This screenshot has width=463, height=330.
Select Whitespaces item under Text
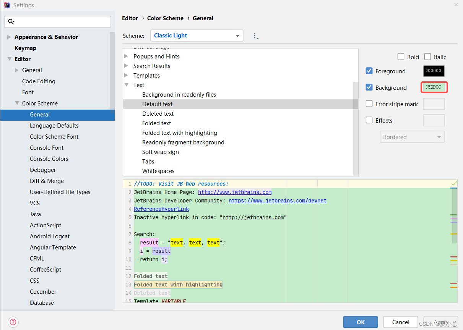[x=158, y=171]
